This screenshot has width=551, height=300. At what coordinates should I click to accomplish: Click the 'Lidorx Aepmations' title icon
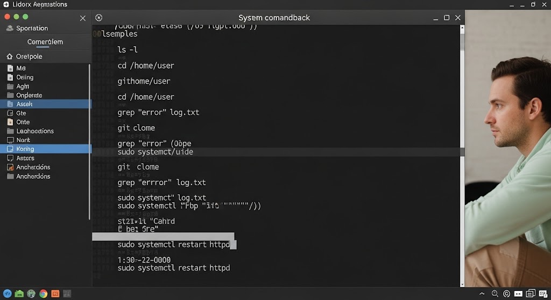pyautogui.click(x=6, y=4)
